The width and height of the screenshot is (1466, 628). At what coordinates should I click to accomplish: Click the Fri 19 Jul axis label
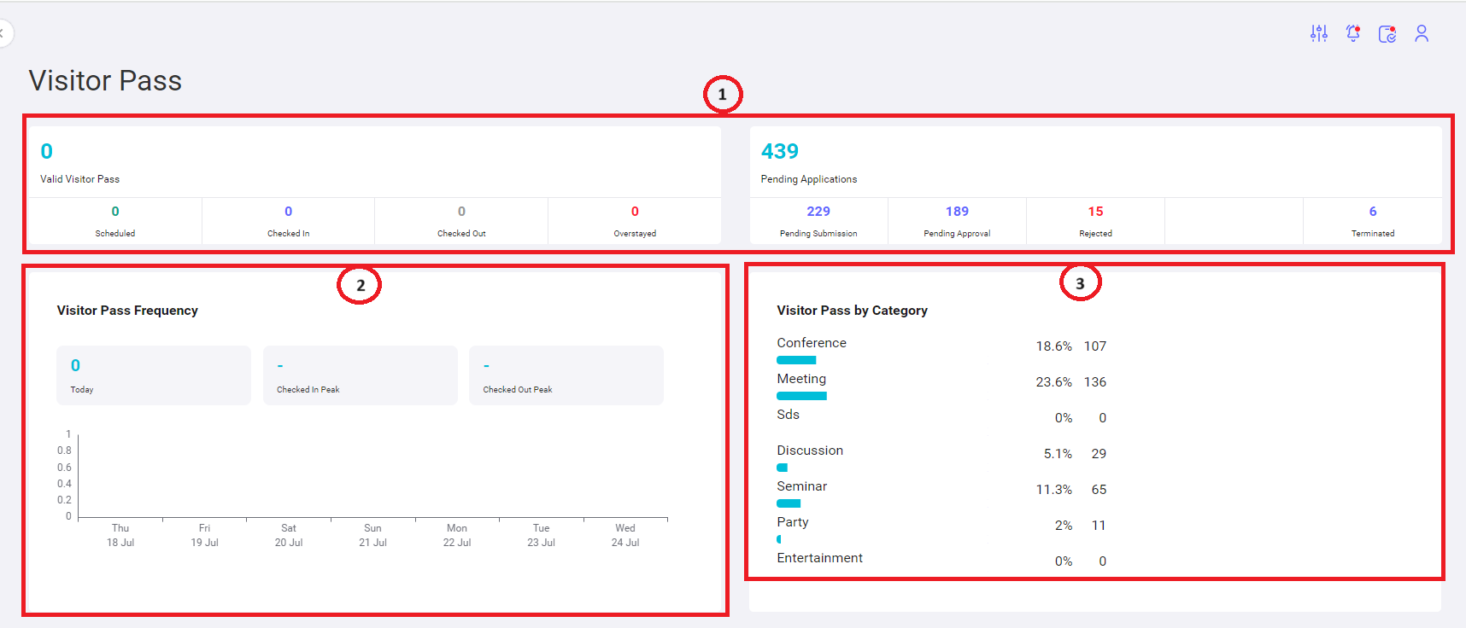click(x=204, y=535)
